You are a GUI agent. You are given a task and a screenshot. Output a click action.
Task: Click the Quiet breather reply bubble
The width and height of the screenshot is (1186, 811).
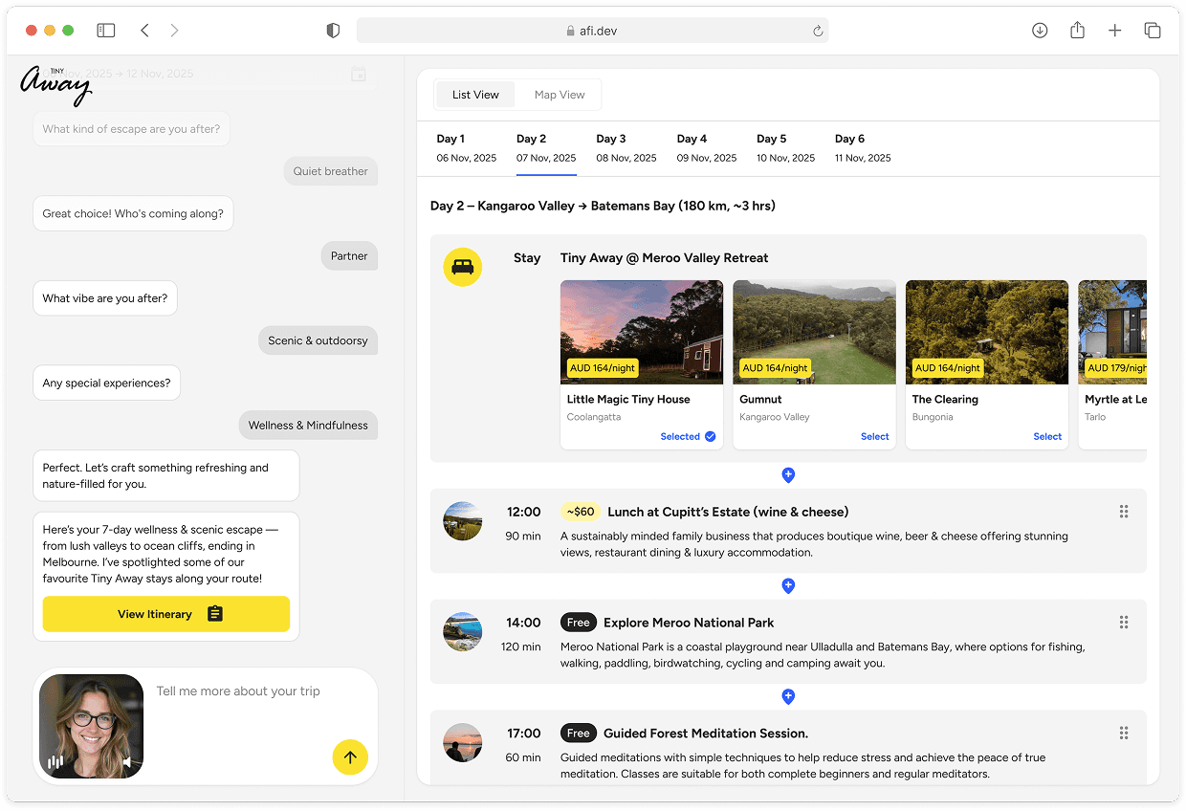coord(330,171)
